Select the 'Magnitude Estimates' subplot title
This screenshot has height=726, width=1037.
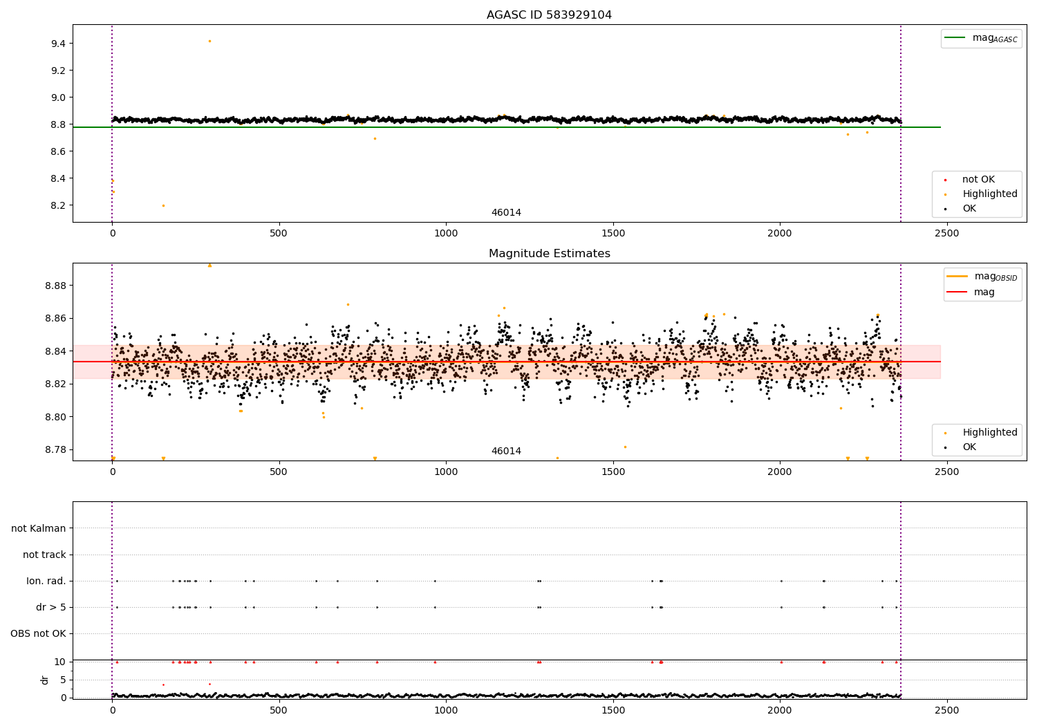pos(549,254)
